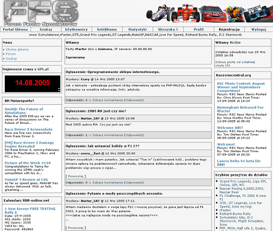Open SimHQ: The Future of Simulations article
Viewport: 273px width, 231px height.
[x=24, y=111]
